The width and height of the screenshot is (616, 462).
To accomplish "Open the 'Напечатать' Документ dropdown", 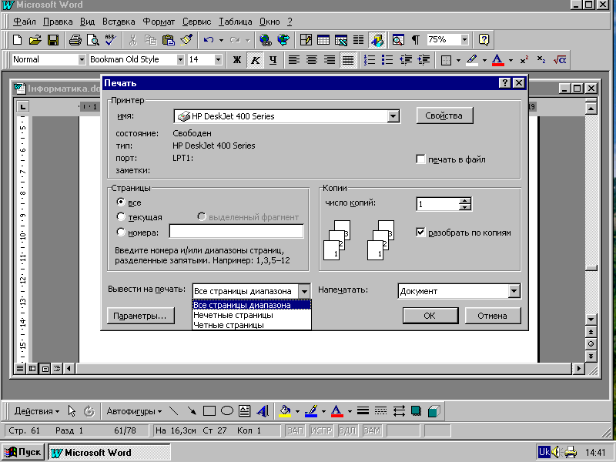I will tap(514, 291).
